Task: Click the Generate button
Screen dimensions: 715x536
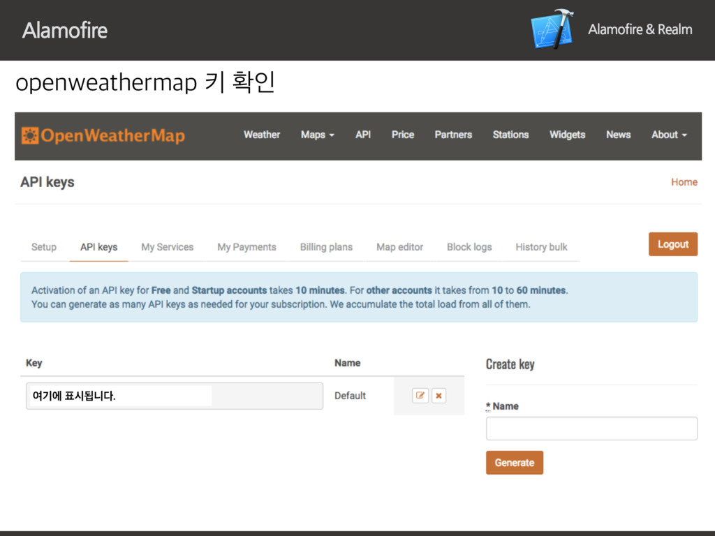Action: 515,463
